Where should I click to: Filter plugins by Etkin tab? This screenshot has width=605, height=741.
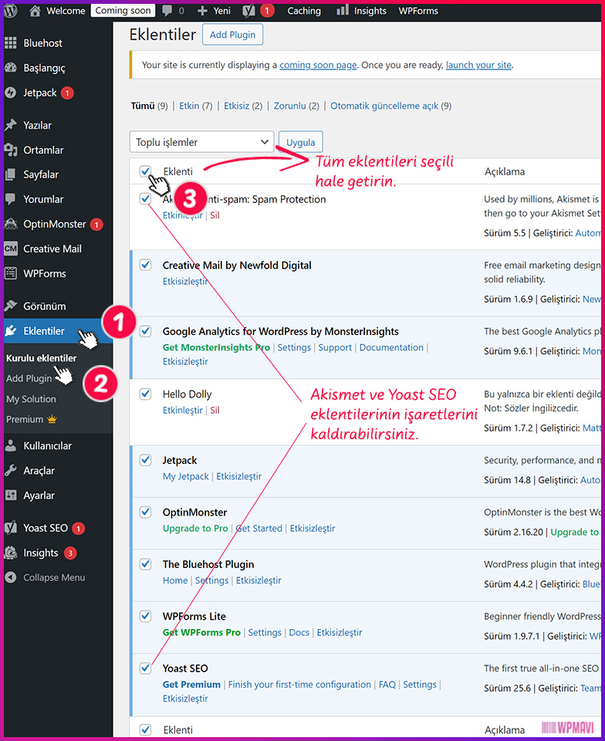click(x=189, y=106)
